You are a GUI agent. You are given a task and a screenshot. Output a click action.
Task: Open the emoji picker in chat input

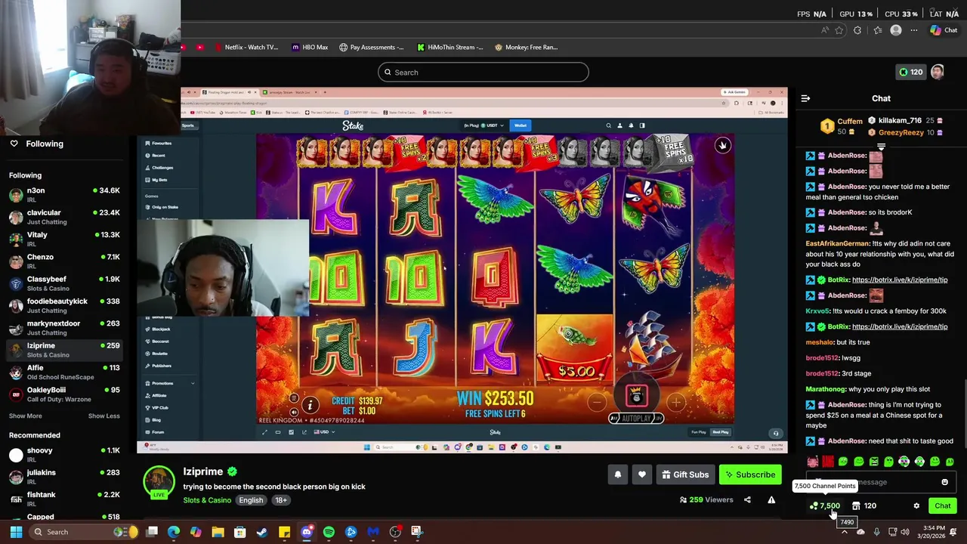tap(944, 482)
